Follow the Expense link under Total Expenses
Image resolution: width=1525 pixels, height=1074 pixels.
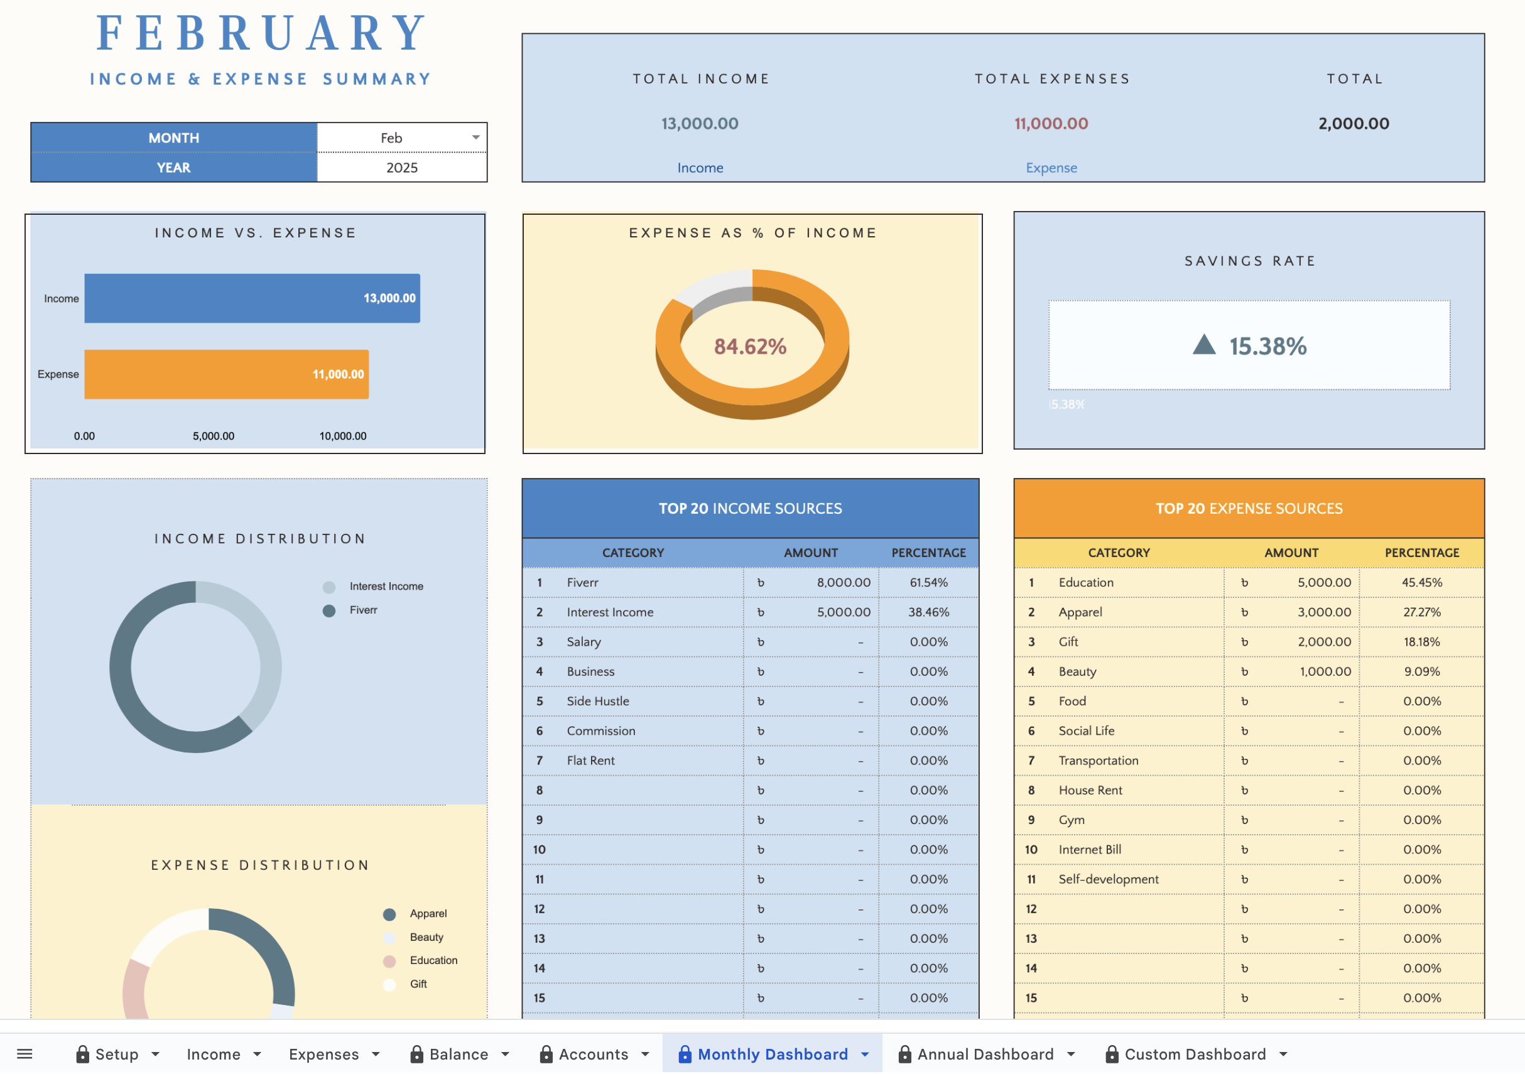click(x=1051, y=168)
